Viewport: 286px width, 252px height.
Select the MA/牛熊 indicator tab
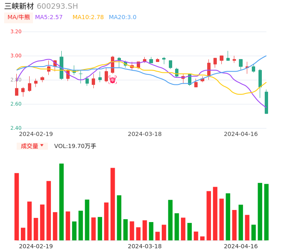point(18,17)
